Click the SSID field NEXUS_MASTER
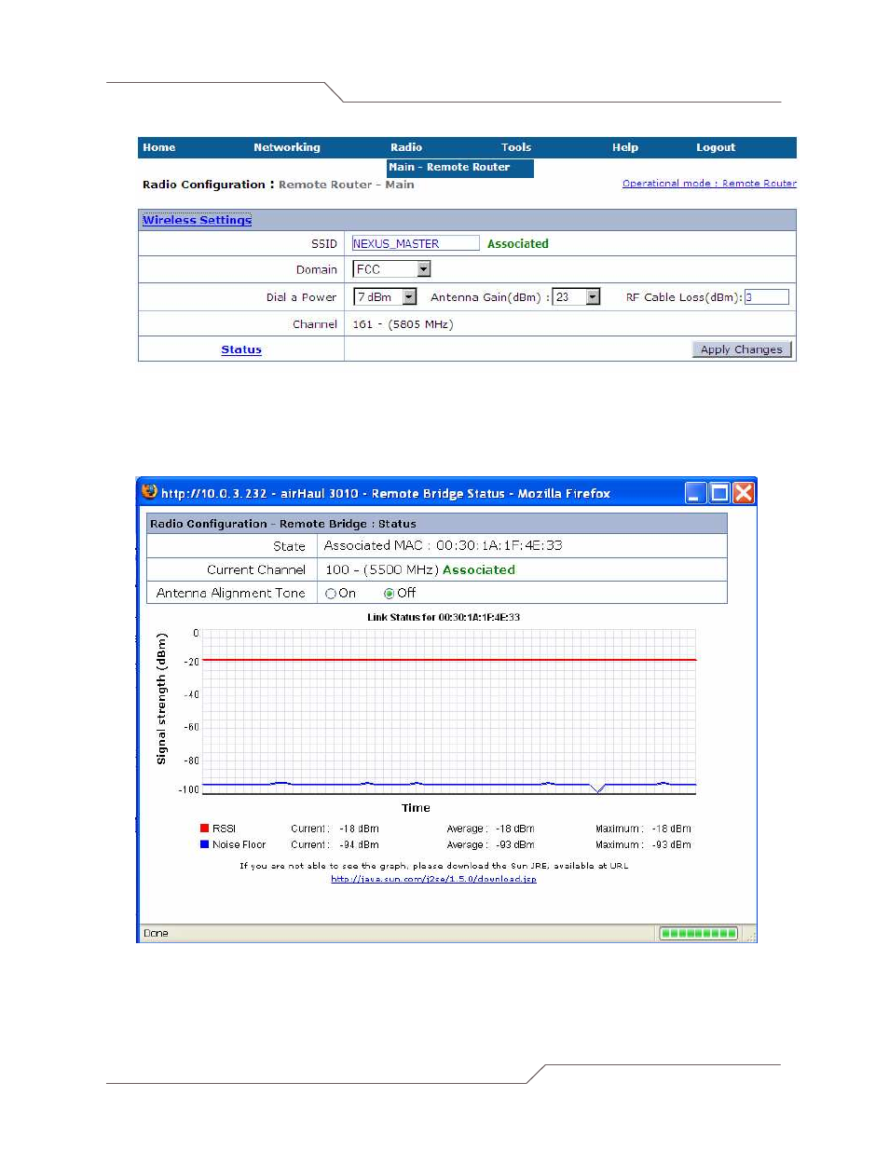The width and height of the screenshot is (889, 1151). point(416,243)
